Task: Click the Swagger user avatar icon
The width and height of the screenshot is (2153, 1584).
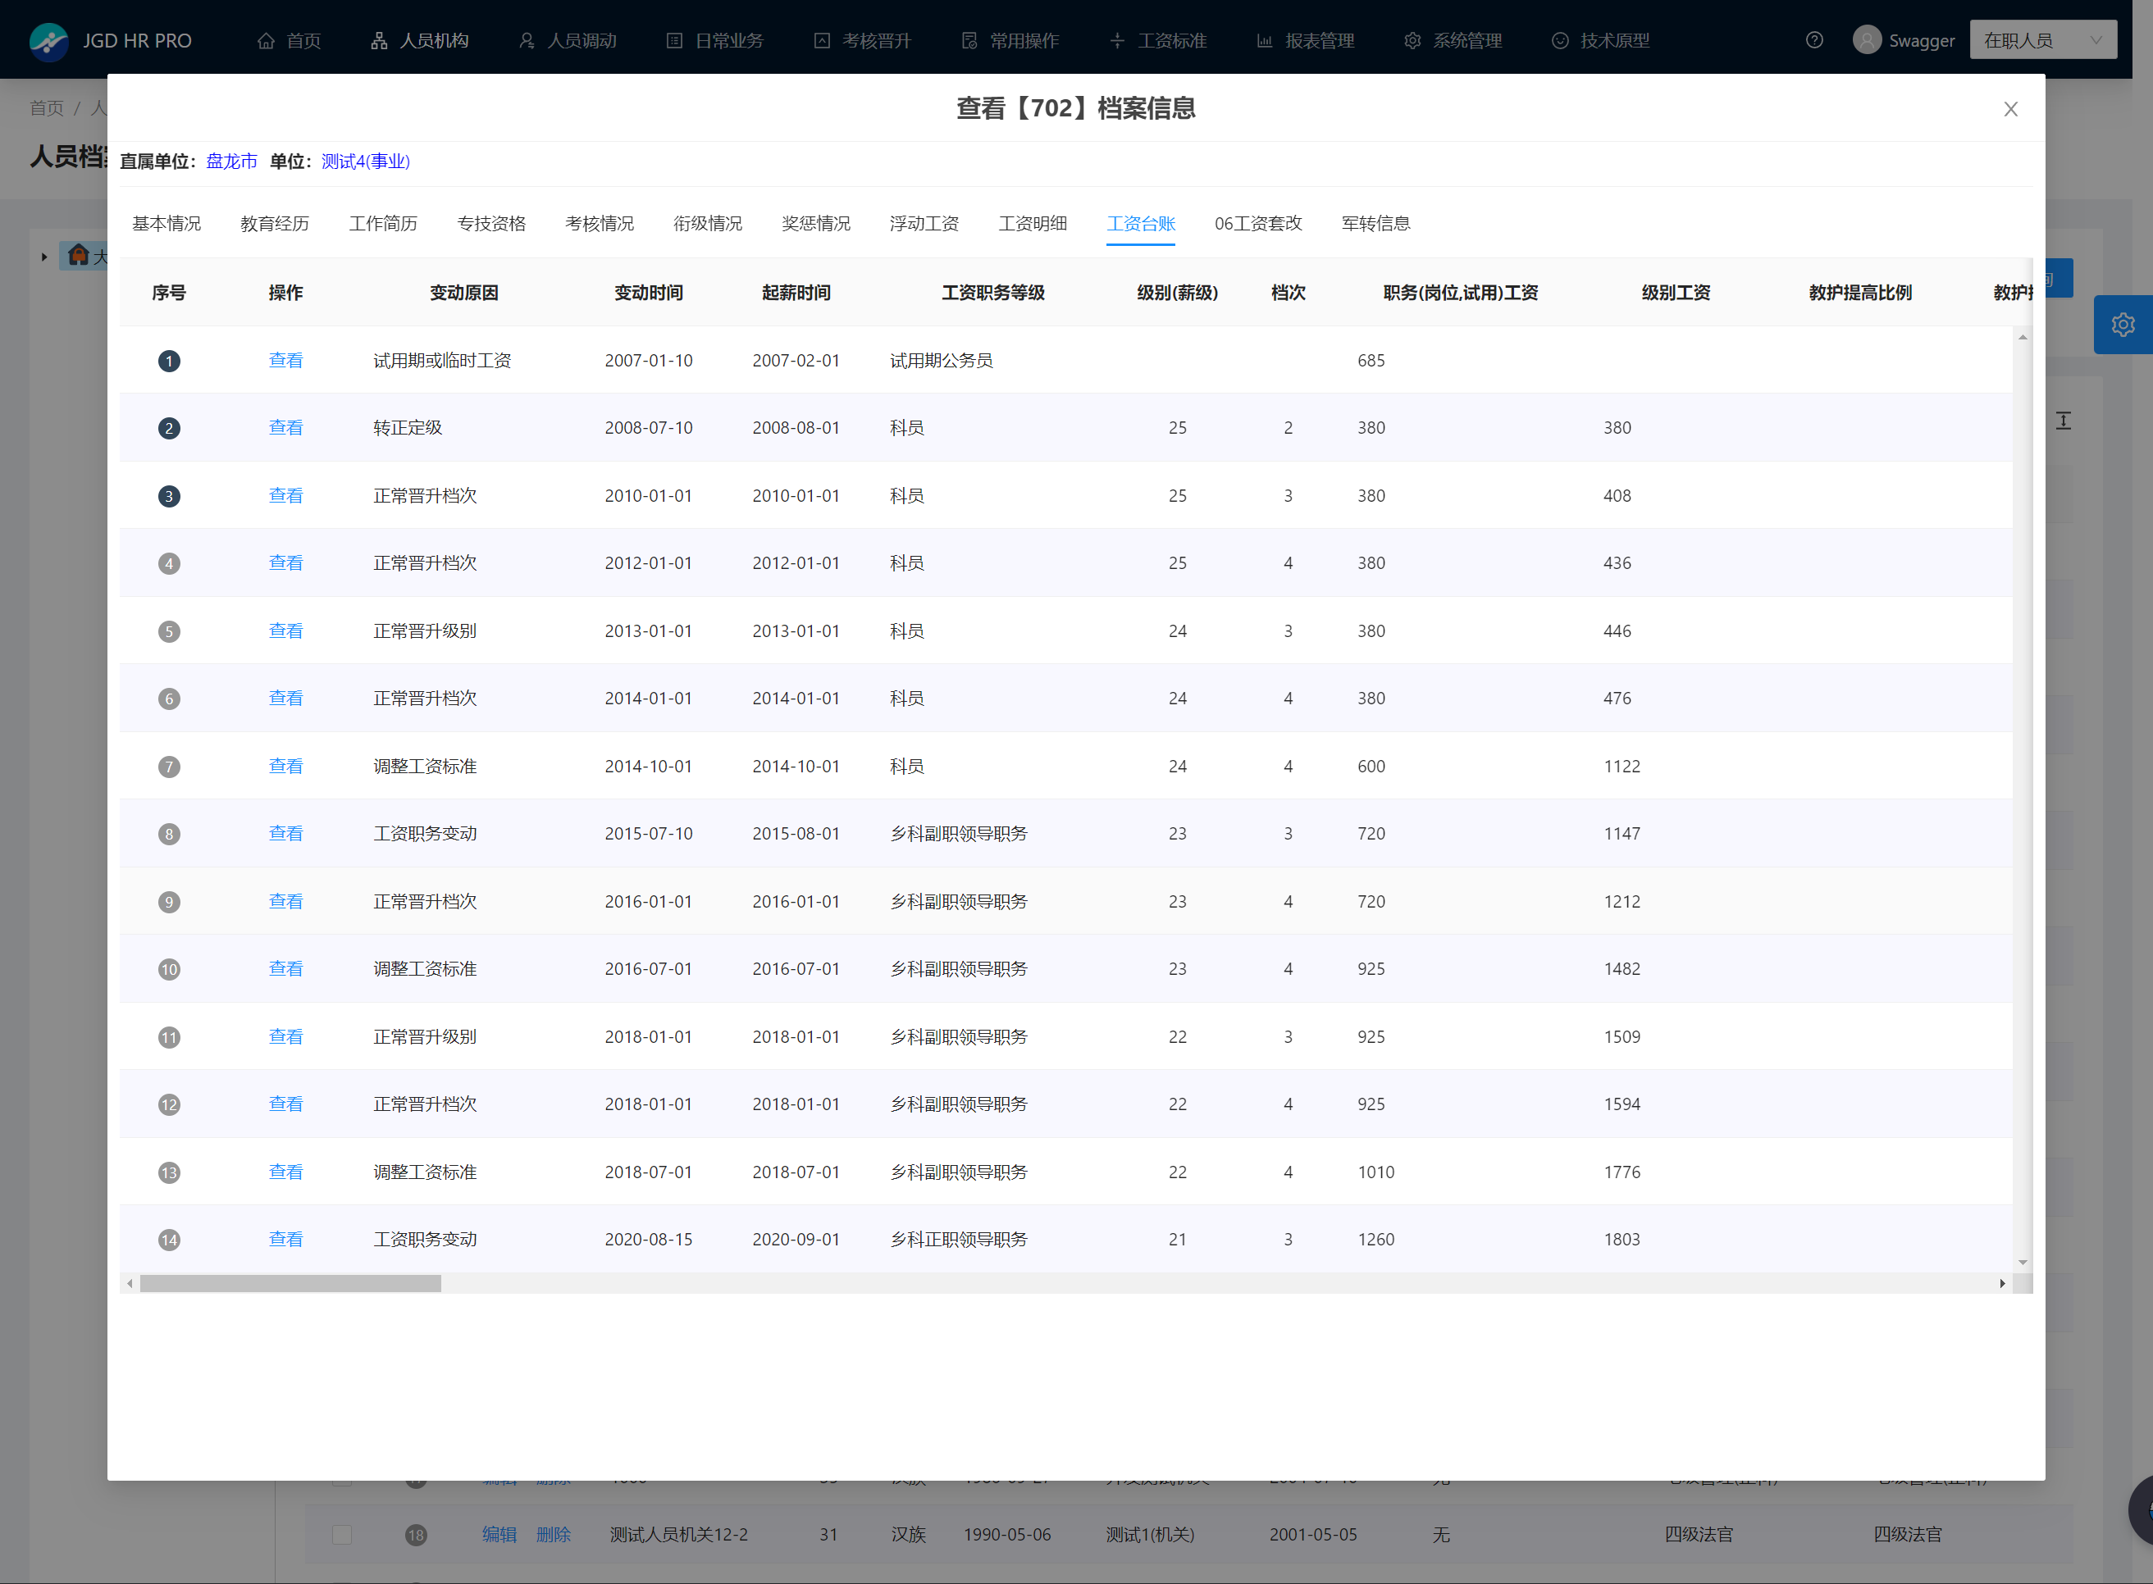Action: 1866,40
